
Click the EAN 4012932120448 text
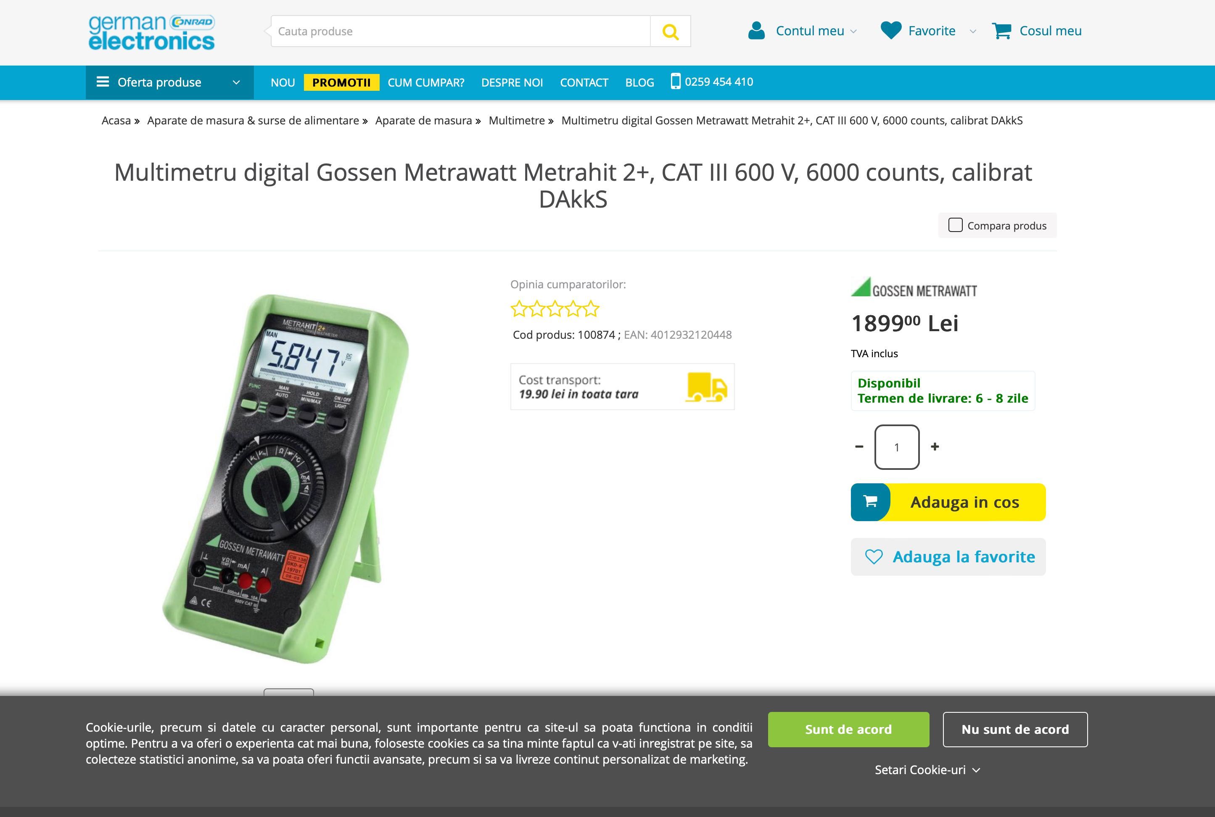click(x=678, y=335)
